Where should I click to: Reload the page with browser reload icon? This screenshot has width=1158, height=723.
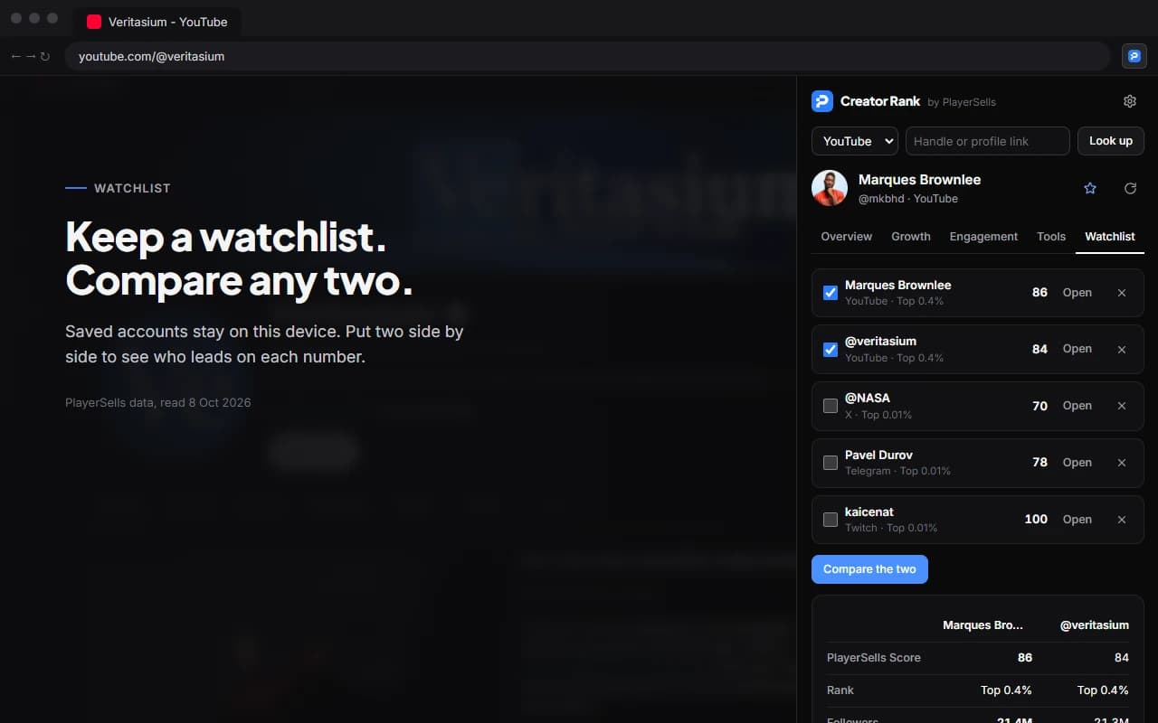point(44,56)
